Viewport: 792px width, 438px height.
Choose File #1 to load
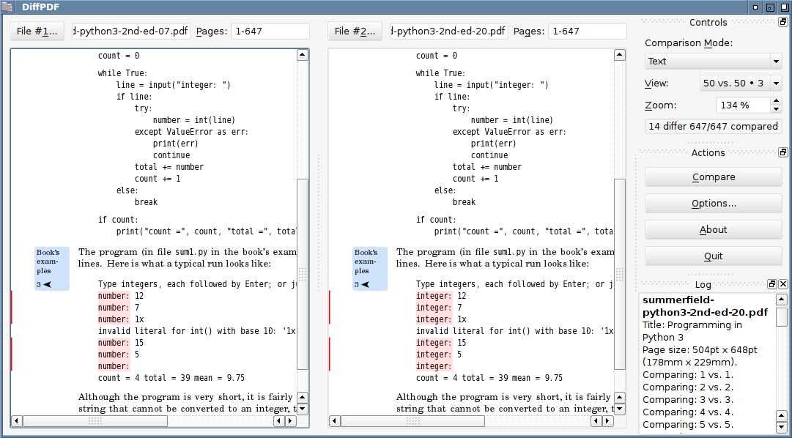pyautogui.click(x=37, y=31)
